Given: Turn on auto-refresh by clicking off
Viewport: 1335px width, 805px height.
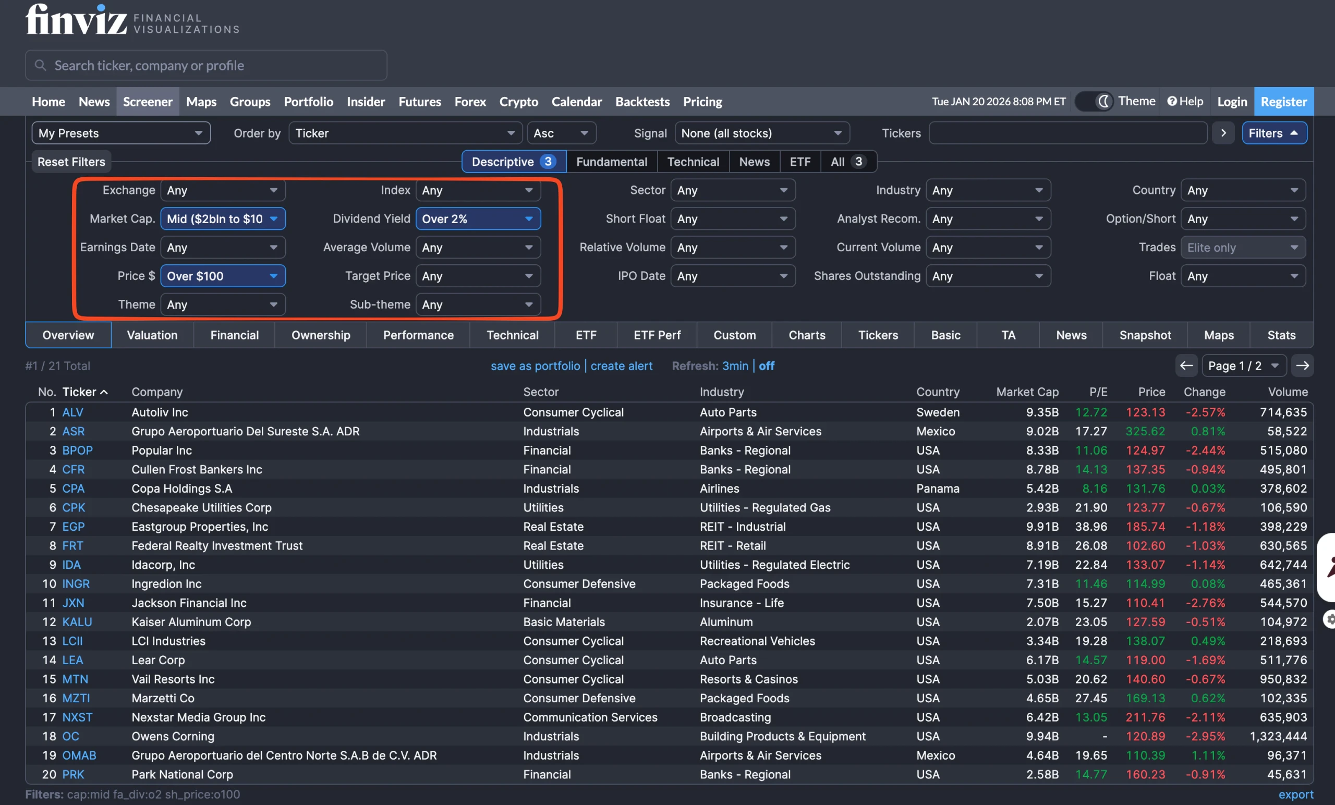Looking at the screenshot, I should pos(767,365).
